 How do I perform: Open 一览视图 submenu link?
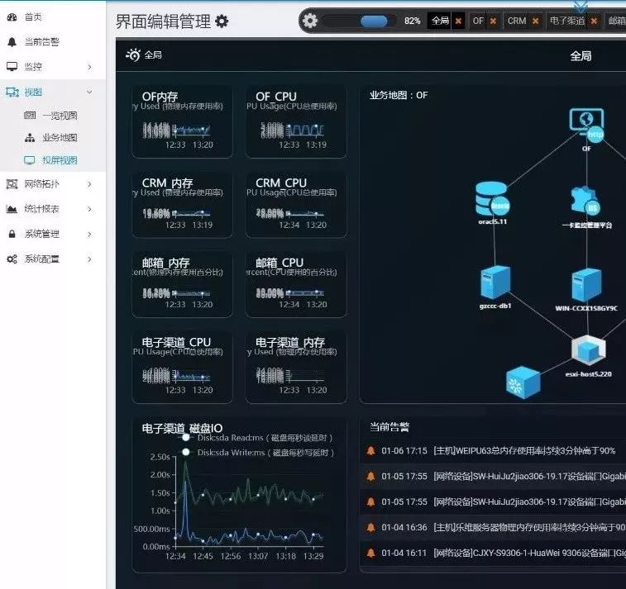tap(60, 116)
